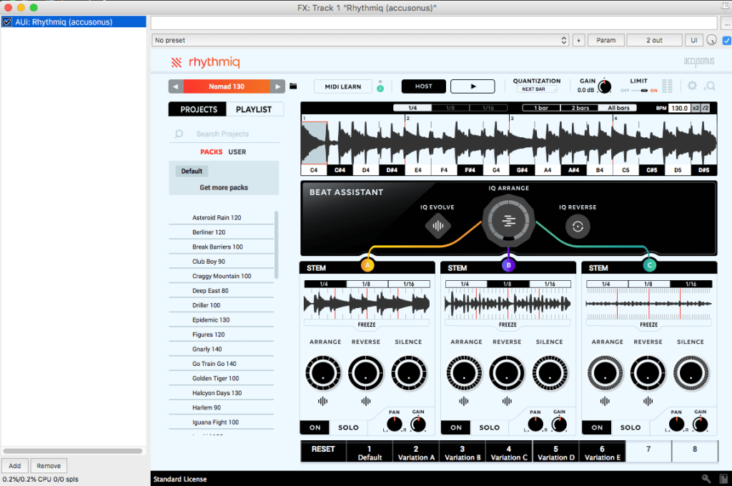Click the IQ Evolve icon
The width and height of the screenshot is (732, 486).
point(437,226)
